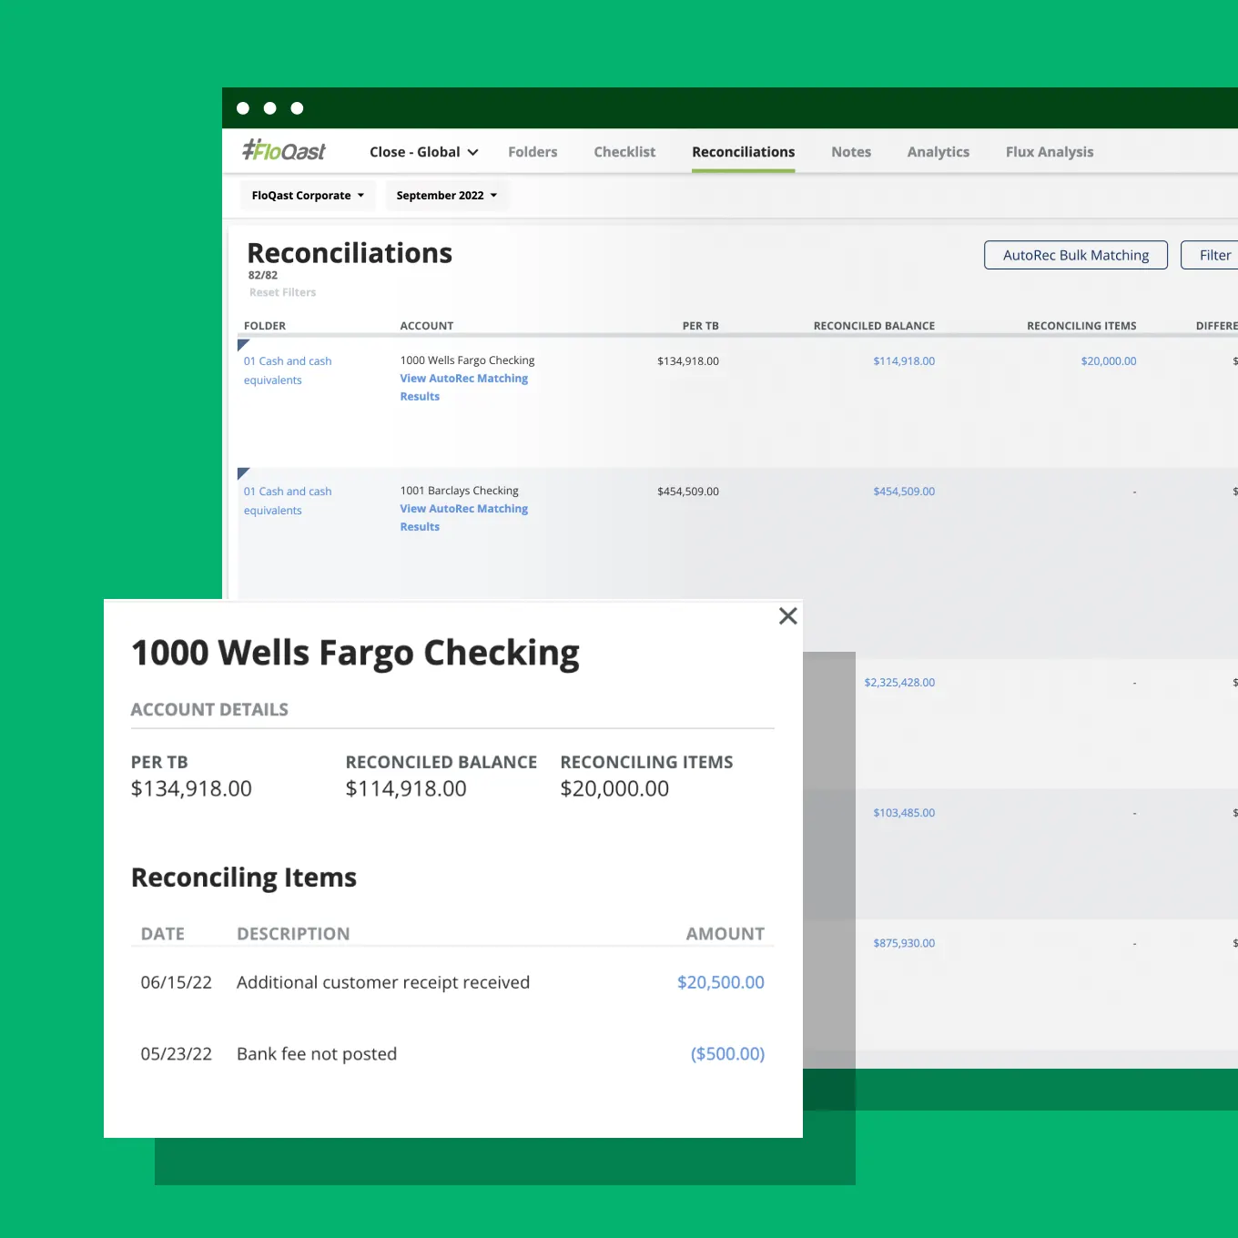Click the 'Bank fee not posted' description
The width and height of the screenshot is (1238, 1238).
point(317,1053)
